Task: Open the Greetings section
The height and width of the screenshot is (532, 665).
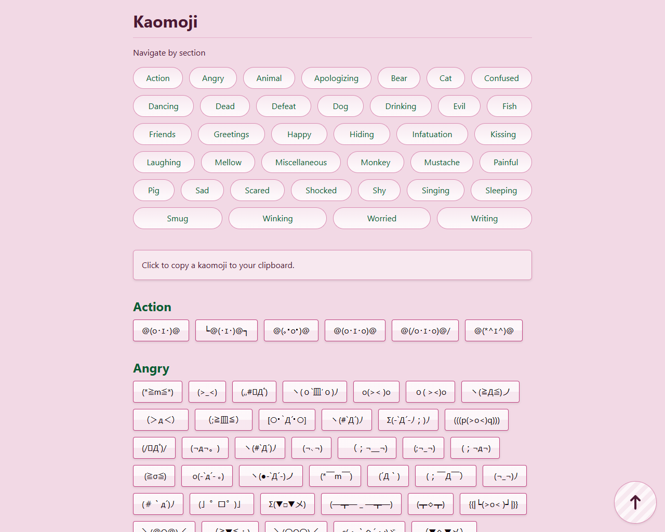Action: [x=231, y=134]
